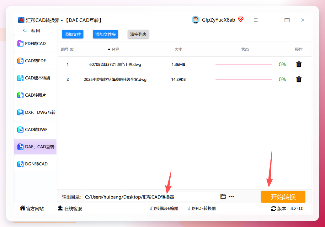Click the 输出目录 path input field
325x227 pixels.
[151, 197]
